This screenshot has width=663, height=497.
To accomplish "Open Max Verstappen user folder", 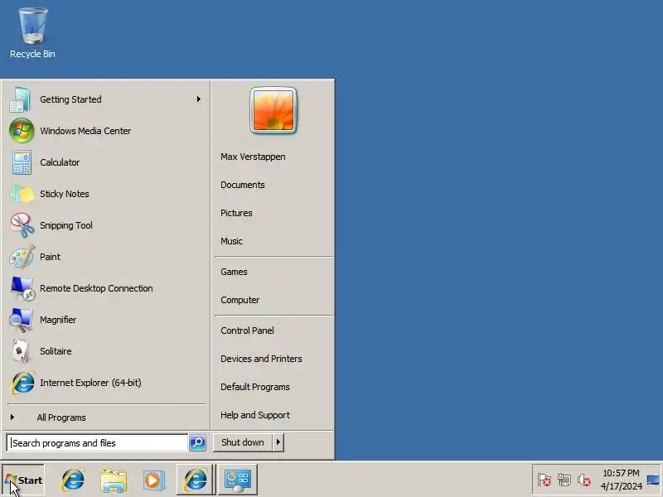I will point(253,157).
